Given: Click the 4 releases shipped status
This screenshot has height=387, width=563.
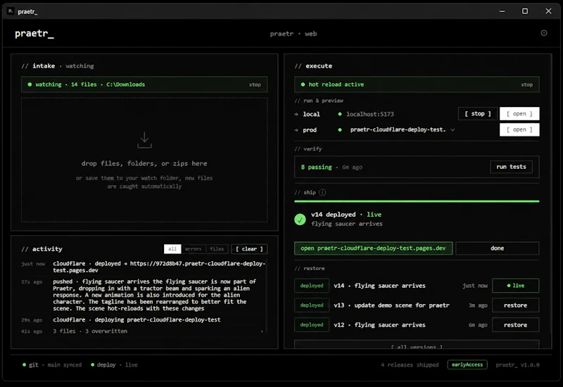Looking at the screenshot, I should coord(410,364).
